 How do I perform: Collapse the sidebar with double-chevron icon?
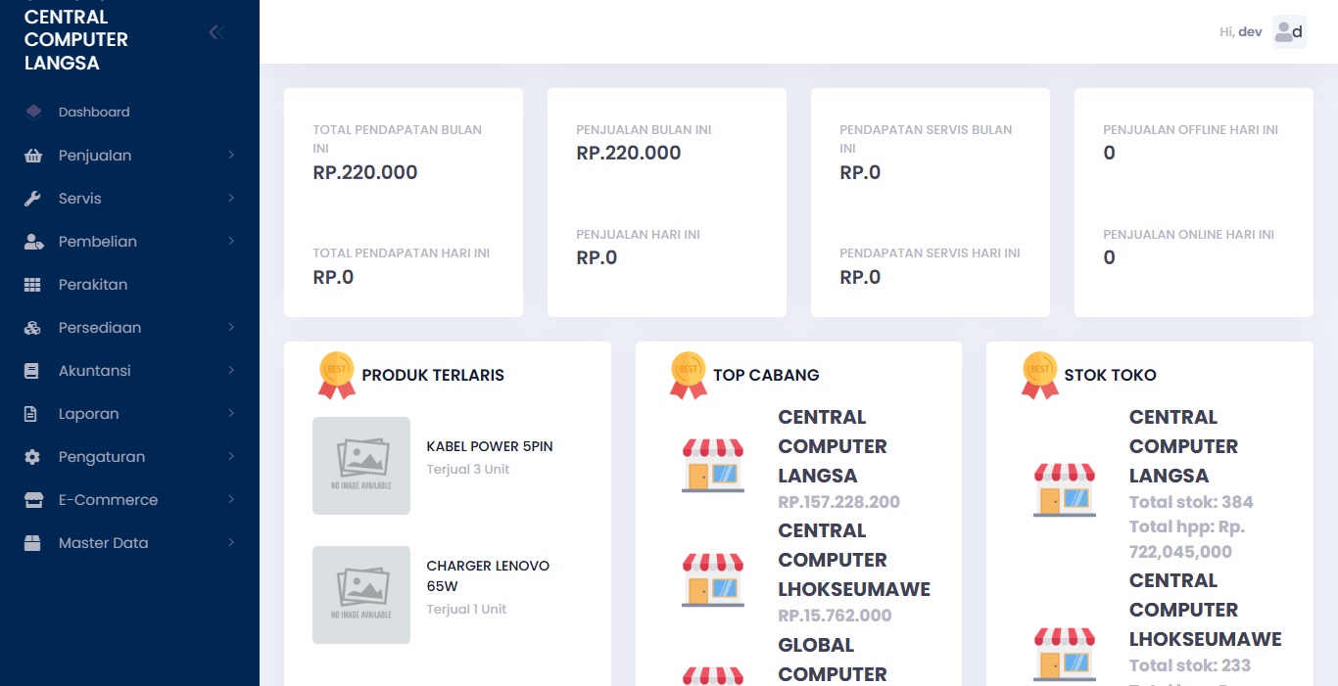216,32
